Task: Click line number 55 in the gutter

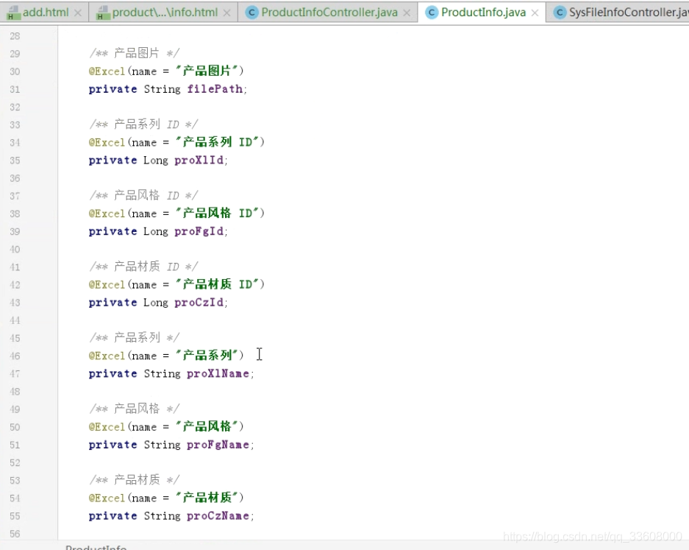Action: coord(15,516)
